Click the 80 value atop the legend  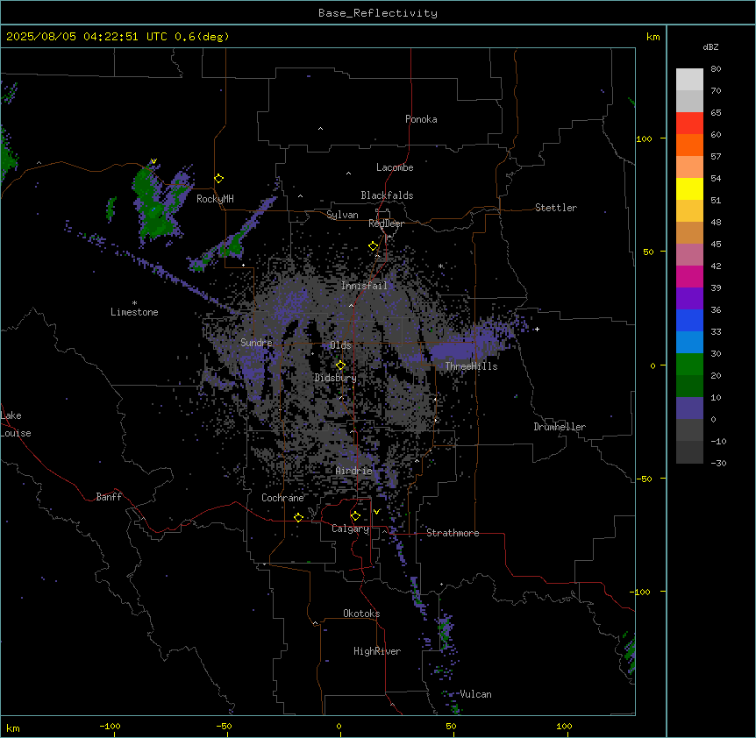[716, 69]
